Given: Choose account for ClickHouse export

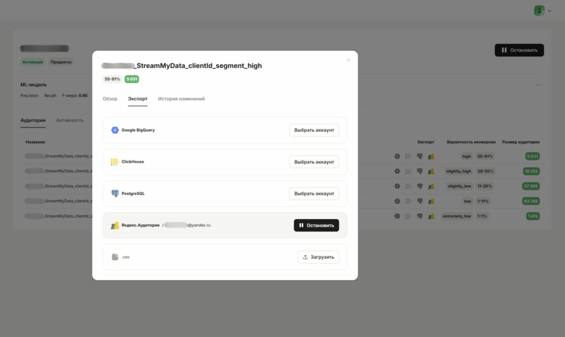Looking at the screenshot, I should pyautogui.click(x=314, y=162).
